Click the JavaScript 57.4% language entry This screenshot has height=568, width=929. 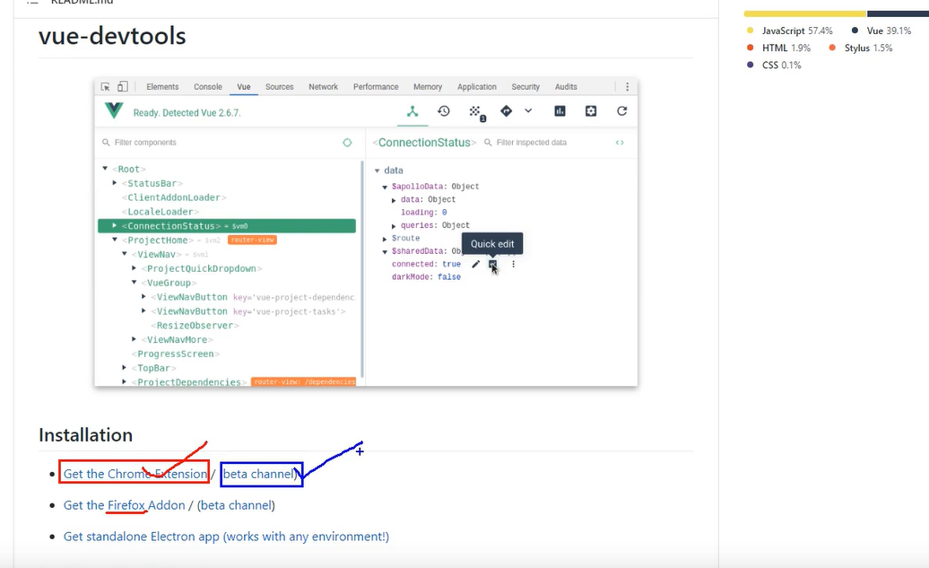point(790,31)
